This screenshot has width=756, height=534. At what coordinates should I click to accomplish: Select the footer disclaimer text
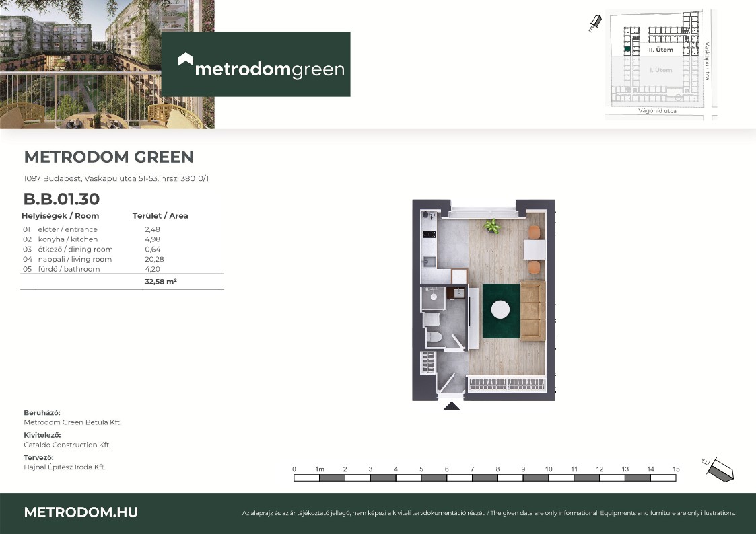point(489,513)
